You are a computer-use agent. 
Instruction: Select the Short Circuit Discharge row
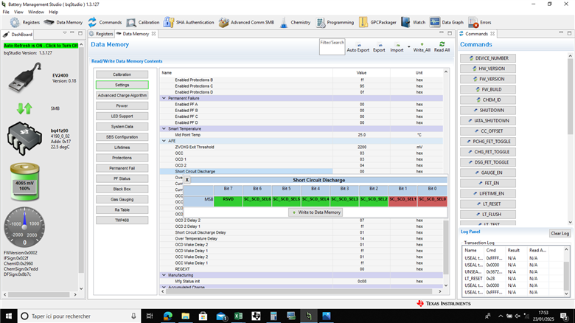(301, 171)
